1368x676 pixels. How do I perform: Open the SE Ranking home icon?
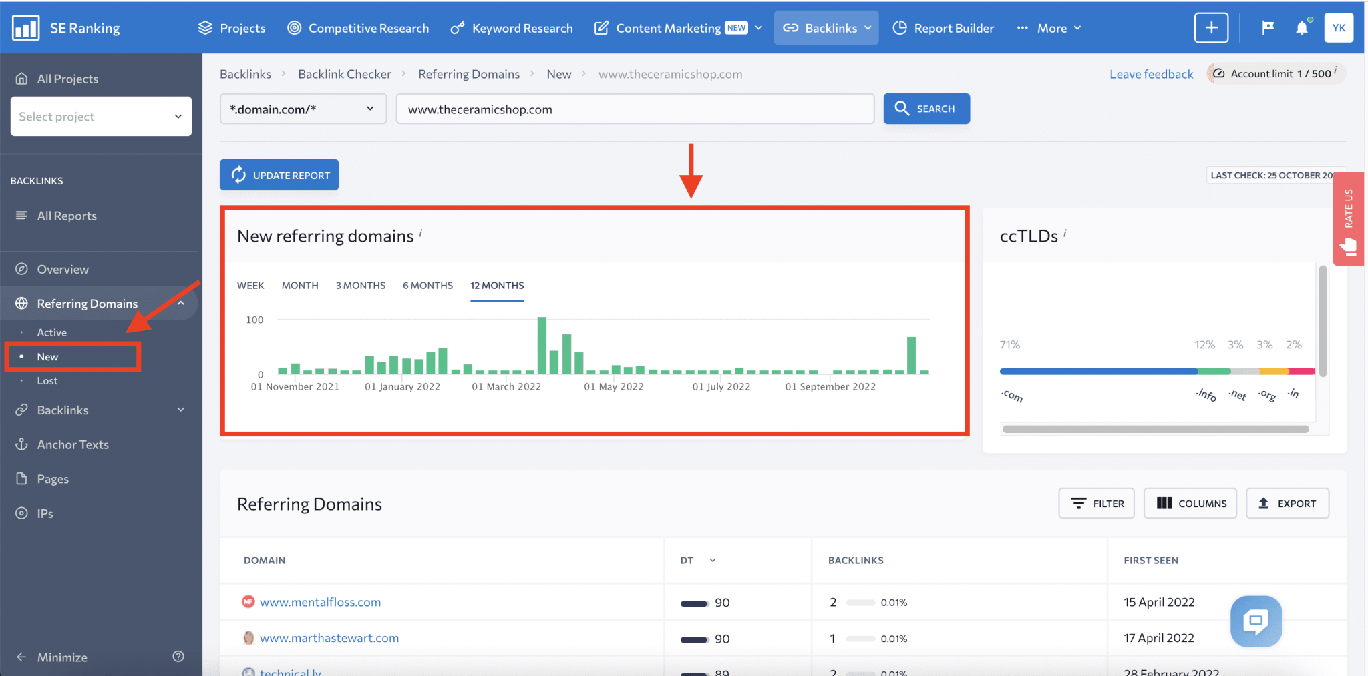tap(26, 27)
